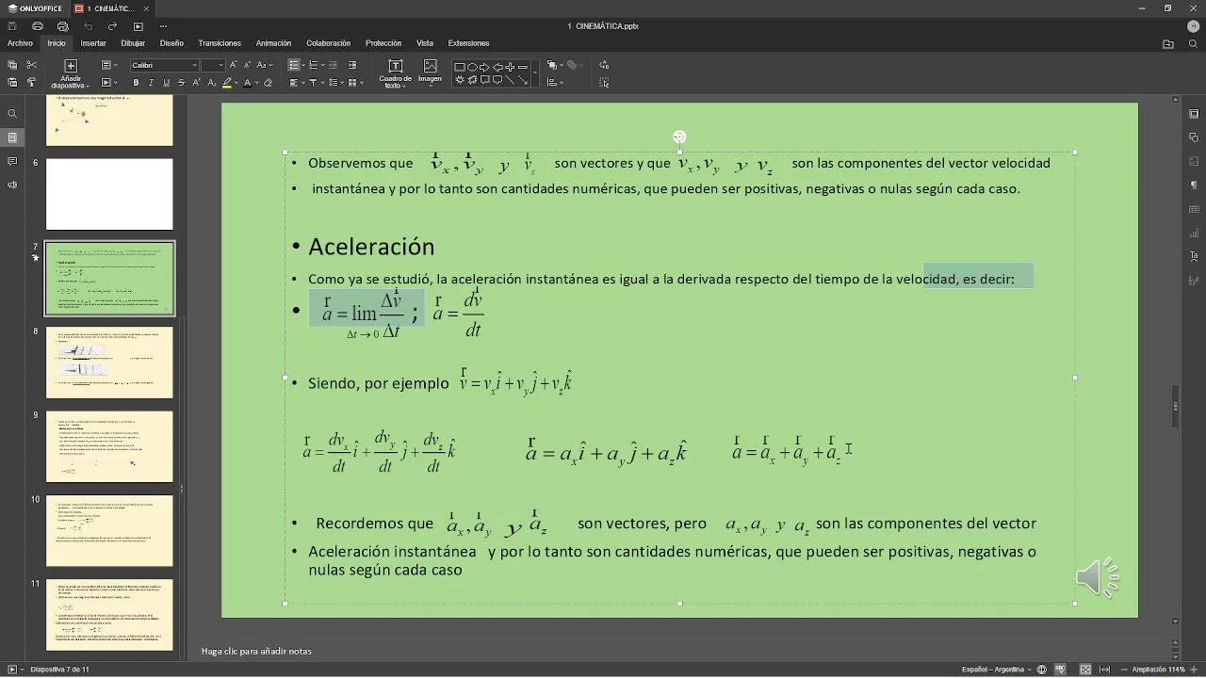
Task: Switch to the Insertar tab
Action: (x=93, y=43)
